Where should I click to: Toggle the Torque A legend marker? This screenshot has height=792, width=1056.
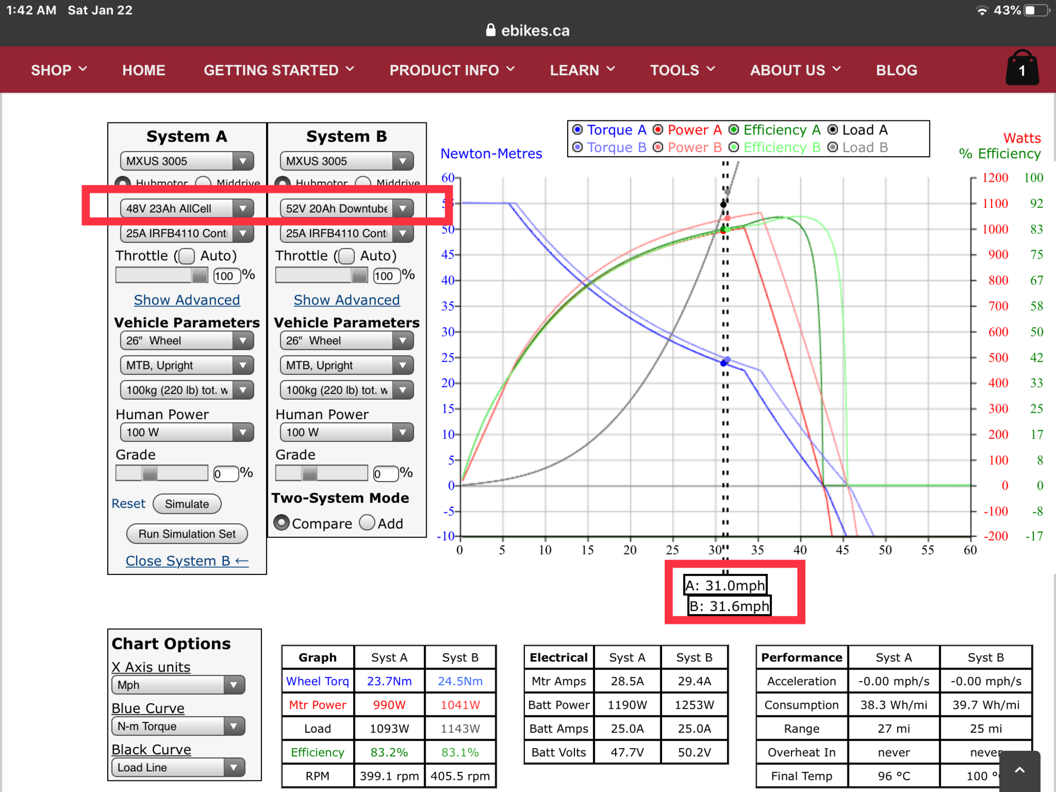point(578,130)
